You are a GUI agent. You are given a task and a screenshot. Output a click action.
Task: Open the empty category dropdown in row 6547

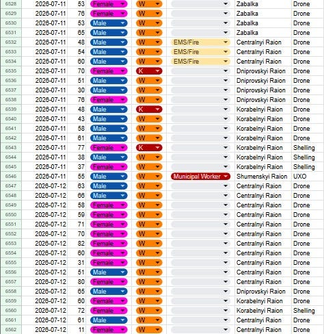point(200,186)
